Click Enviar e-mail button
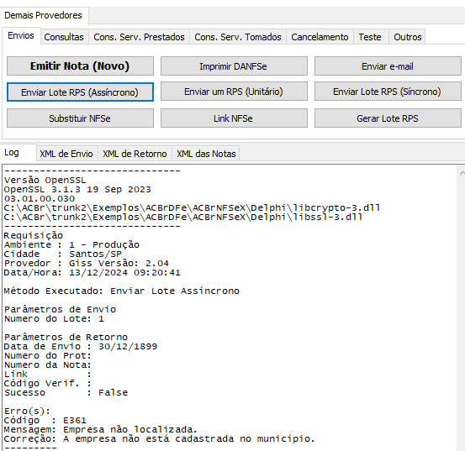Screen dimensions: 465x451 tap(388, 66)
